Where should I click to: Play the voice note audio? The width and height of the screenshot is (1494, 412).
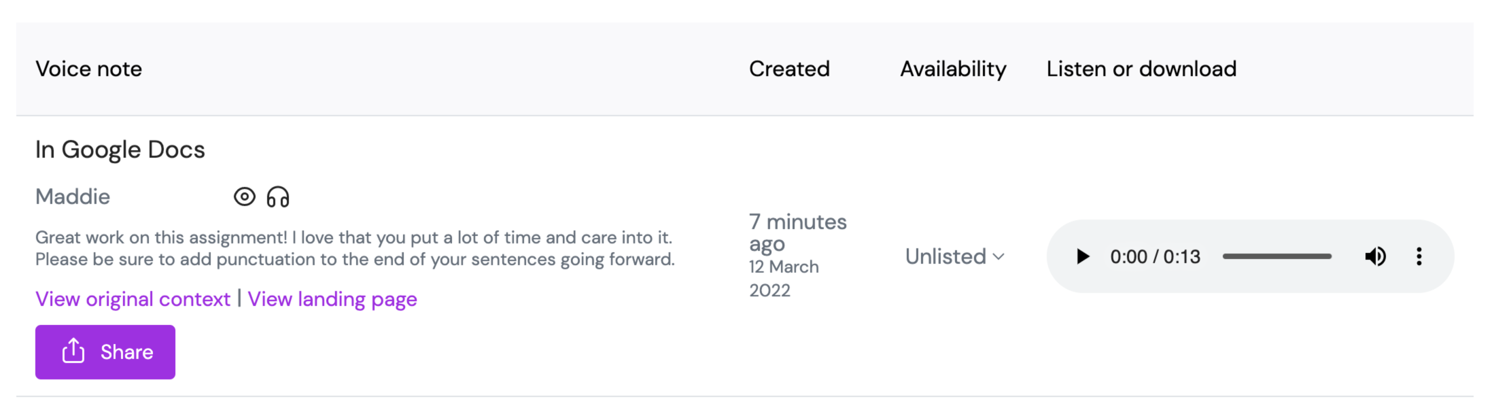pyautogui.click(x=1082, y=256)
